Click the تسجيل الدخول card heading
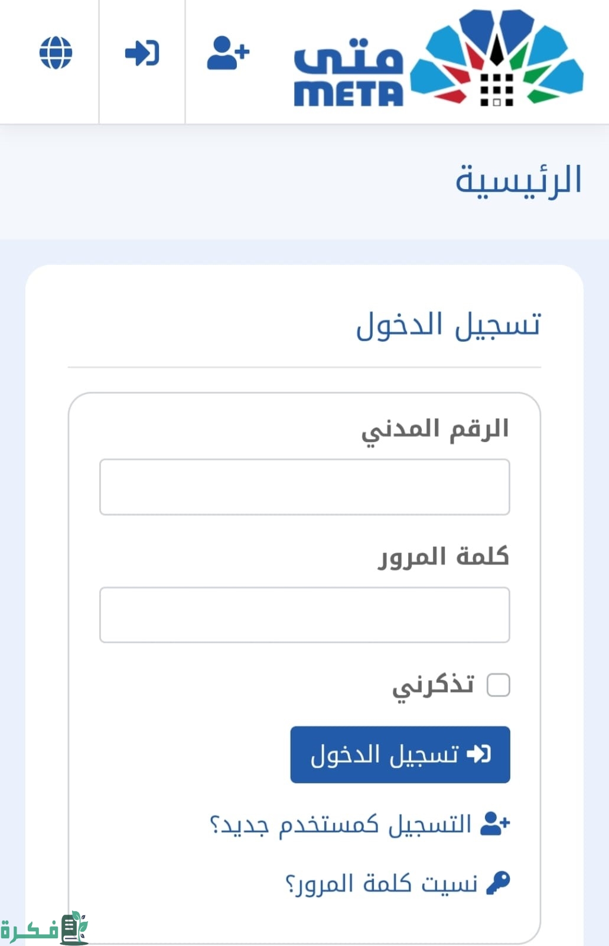Image resolution: width=609 pixels, height=946 pixels. click(448, 325)
